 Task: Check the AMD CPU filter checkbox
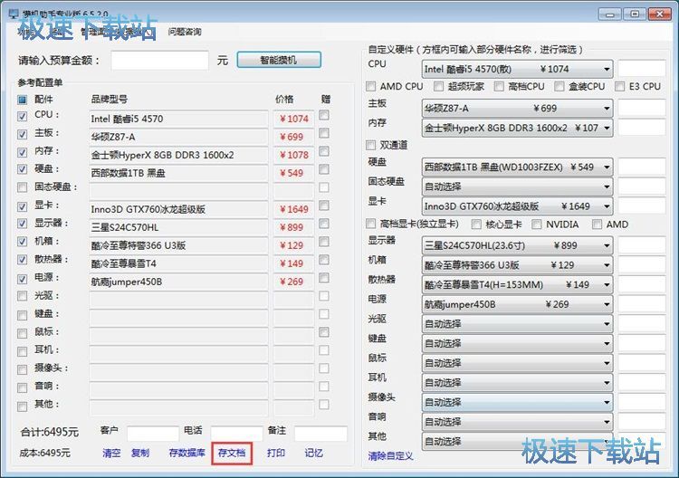370,86
